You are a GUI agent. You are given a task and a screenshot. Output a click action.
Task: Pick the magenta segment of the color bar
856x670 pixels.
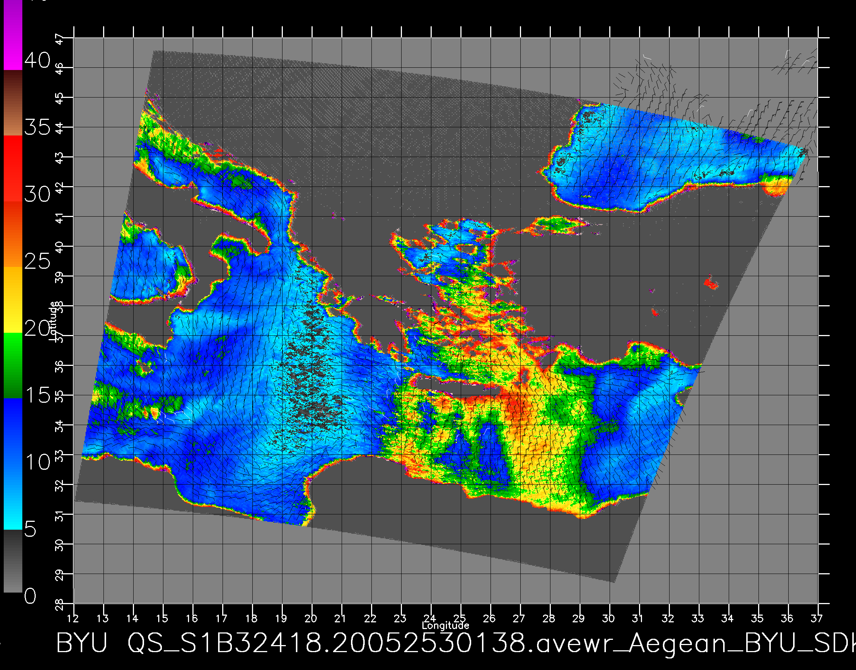[13, 35]
